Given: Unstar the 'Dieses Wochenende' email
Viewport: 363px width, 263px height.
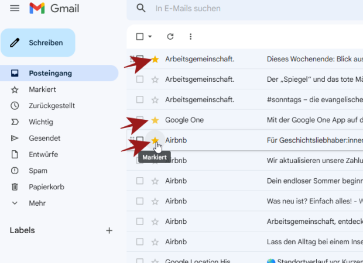Looking at the screenshot, I should [x=155, y=59].
